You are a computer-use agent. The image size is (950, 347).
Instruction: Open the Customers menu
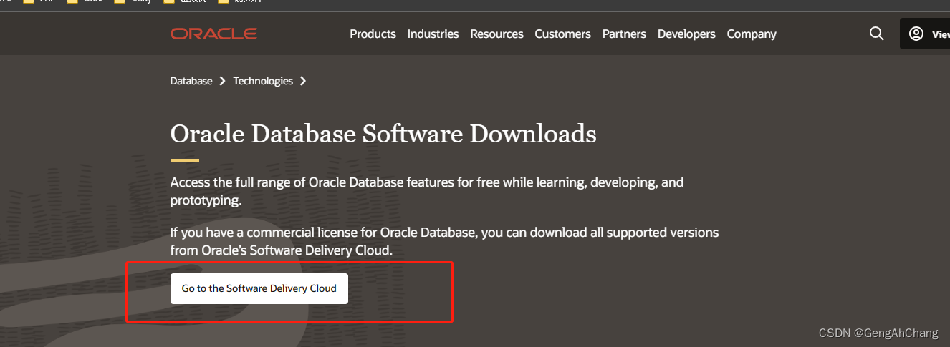pyautogui.click(x=562, y=34)
